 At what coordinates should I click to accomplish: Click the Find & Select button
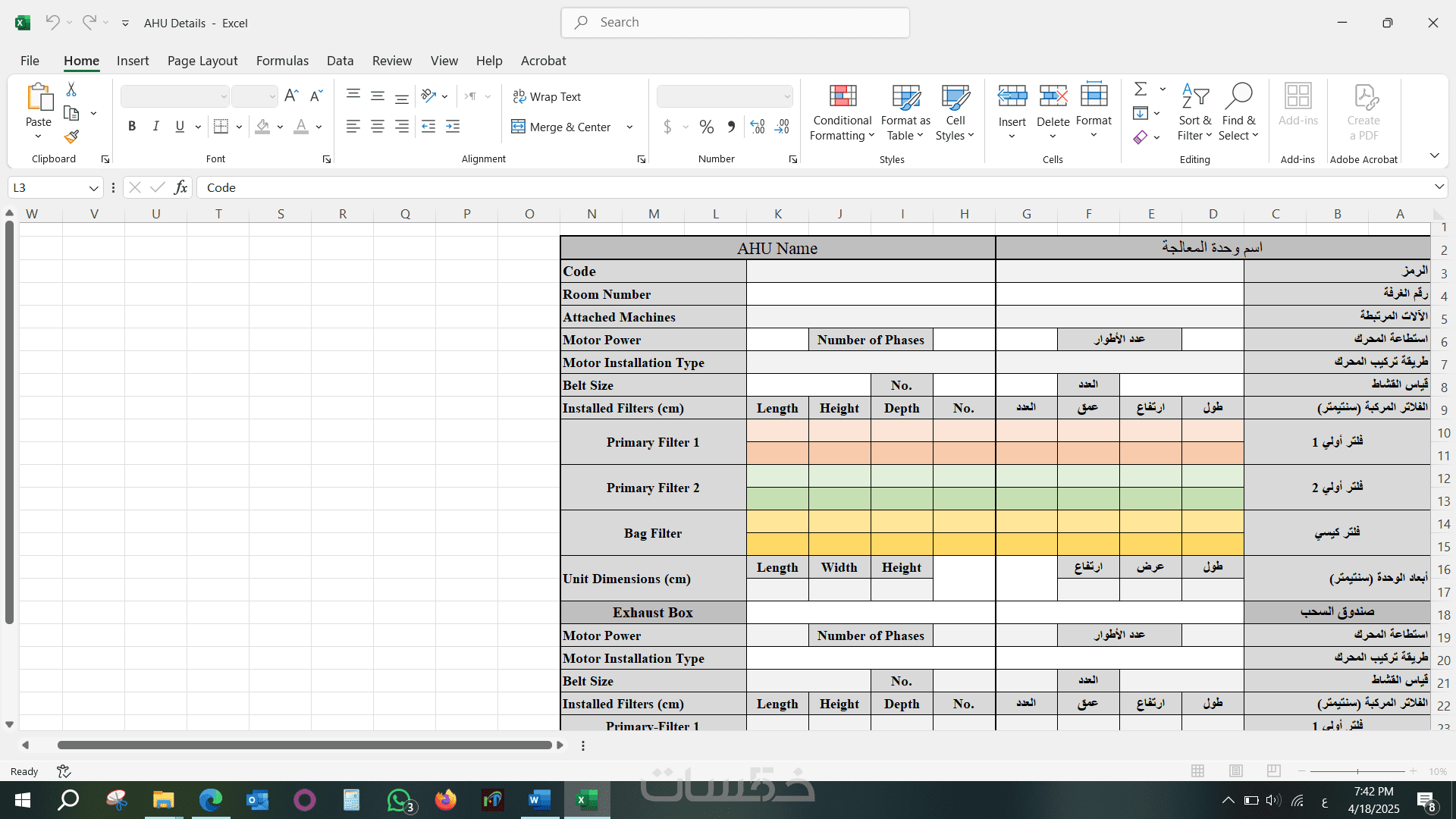[1238, 112]
